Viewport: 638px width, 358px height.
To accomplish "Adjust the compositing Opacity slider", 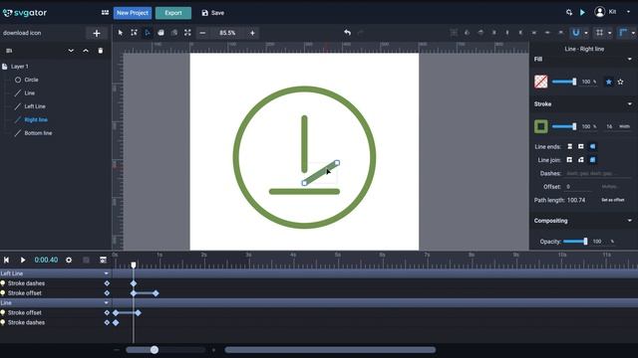I will (x=575, y=242).
